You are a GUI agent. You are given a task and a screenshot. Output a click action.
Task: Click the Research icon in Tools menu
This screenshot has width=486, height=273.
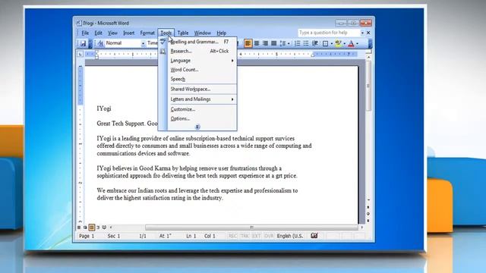tap(163, 52)
